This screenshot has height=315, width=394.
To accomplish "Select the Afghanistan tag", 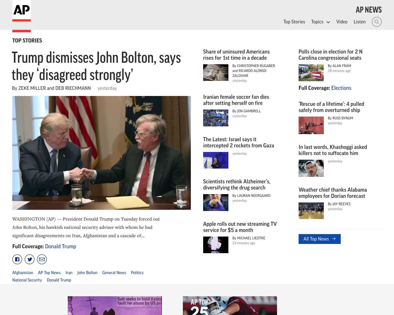I will point(23,273).
